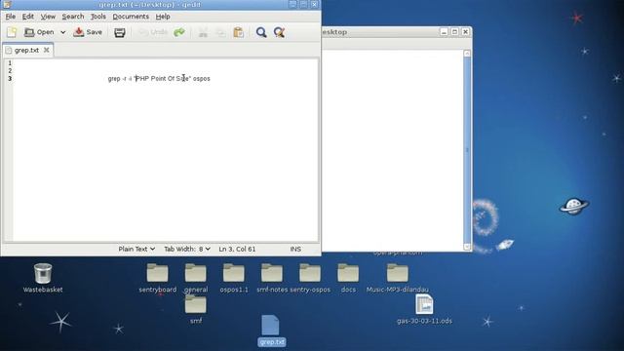Minimize the gedit window
The height and width of the screenshot is (351, 624).
(292, 4)
